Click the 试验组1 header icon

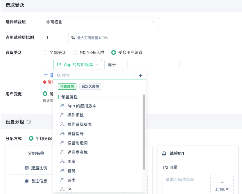click(164, 153)
